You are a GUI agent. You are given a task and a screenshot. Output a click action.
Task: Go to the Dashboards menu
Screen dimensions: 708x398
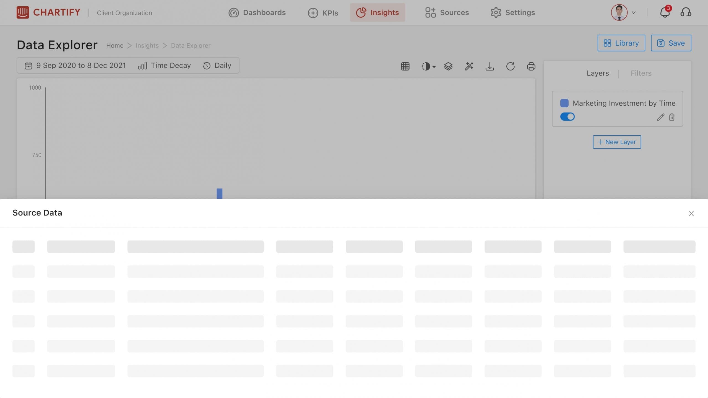257,12
